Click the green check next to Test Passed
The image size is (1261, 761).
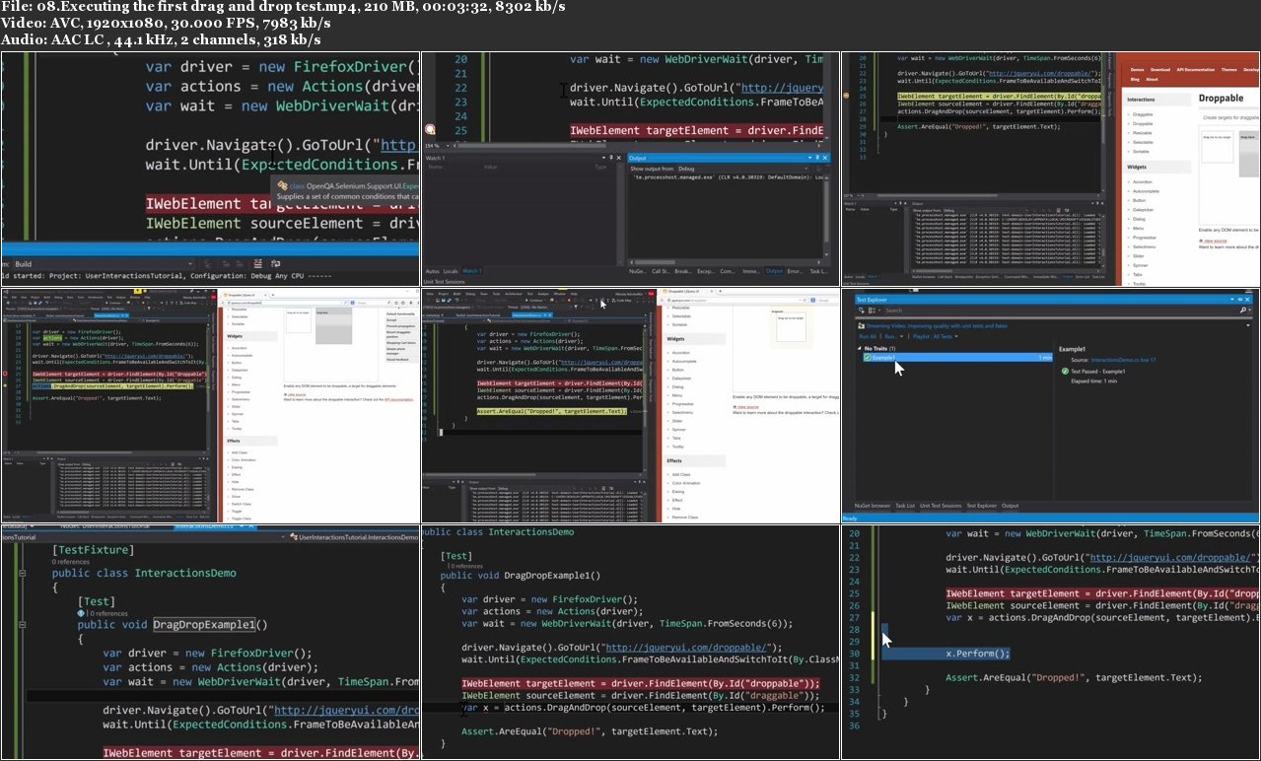tap(1065, 372)
